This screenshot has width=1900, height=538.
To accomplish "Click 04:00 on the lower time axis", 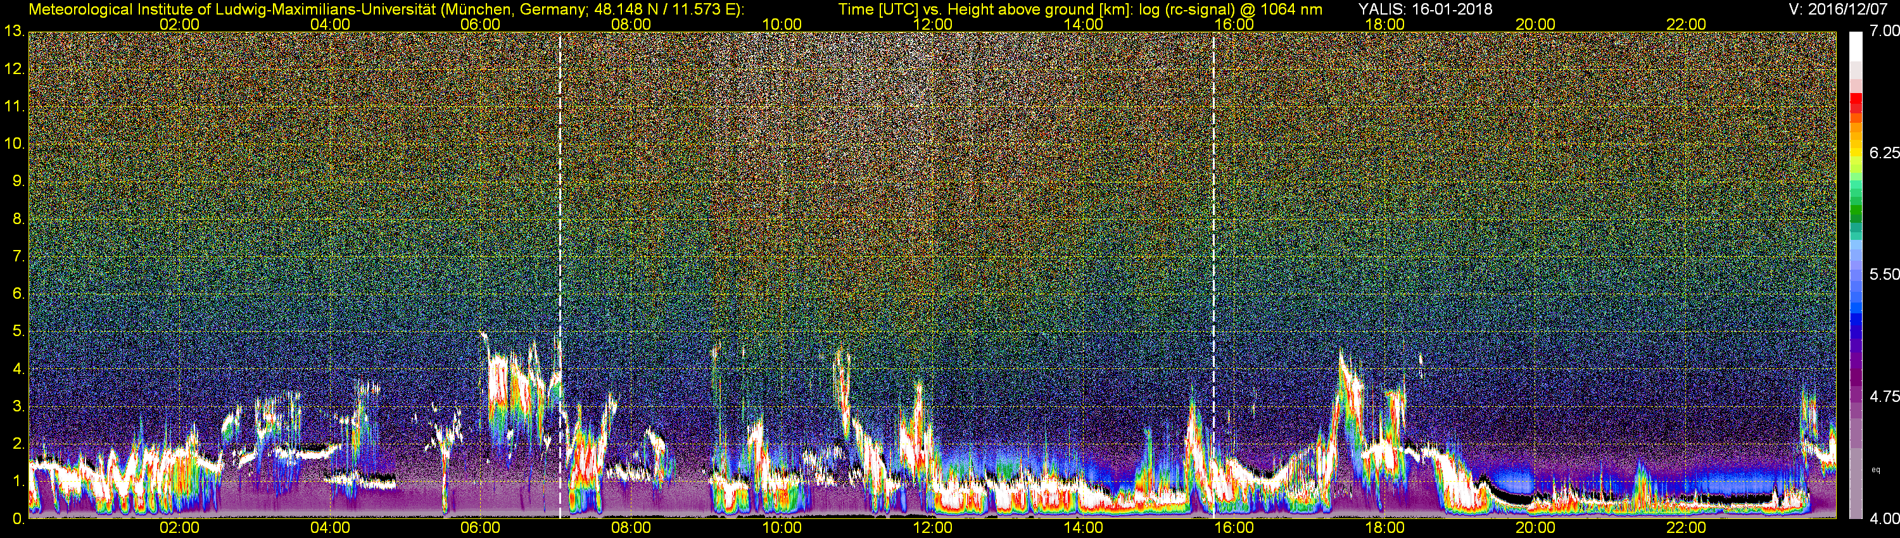I will click(x=330, y=529).
